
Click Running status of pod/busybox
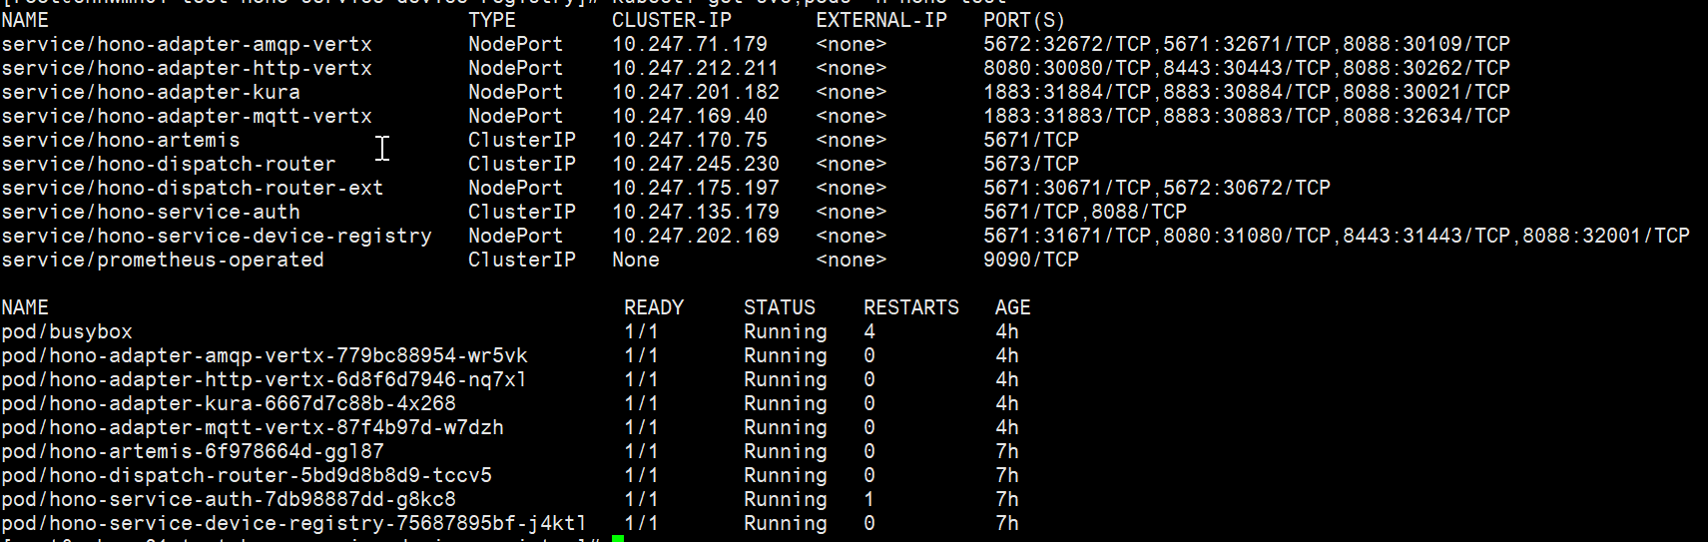(786, 332)
